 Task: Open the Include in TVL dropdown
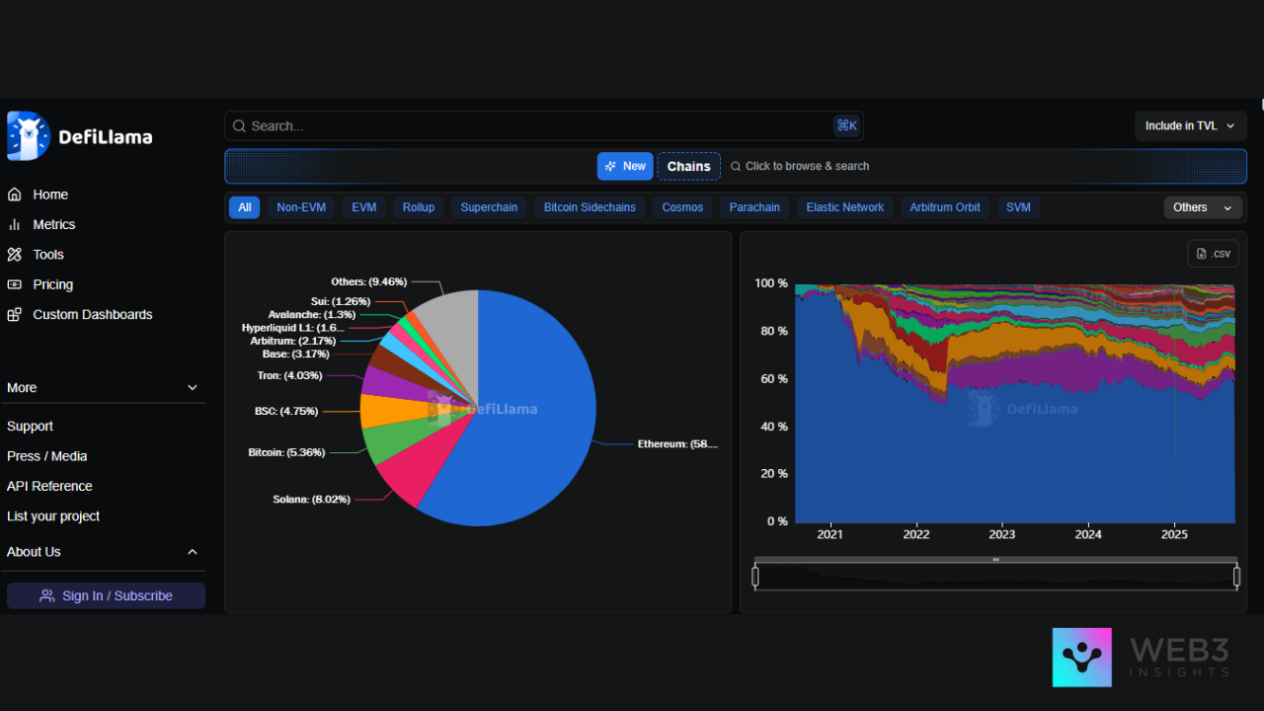tap(1190, 126)
